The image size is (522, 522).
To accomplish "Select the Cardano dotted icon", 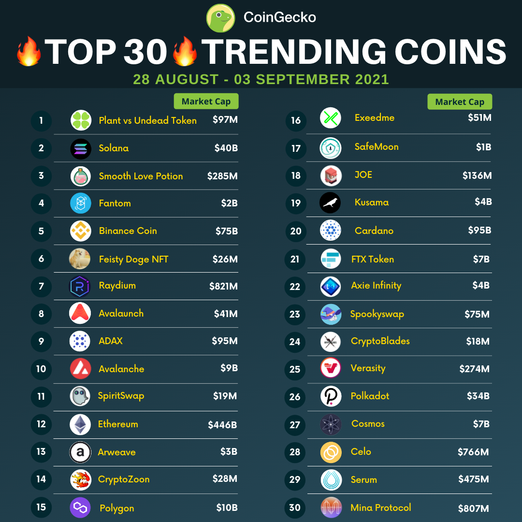I will 330,230.
